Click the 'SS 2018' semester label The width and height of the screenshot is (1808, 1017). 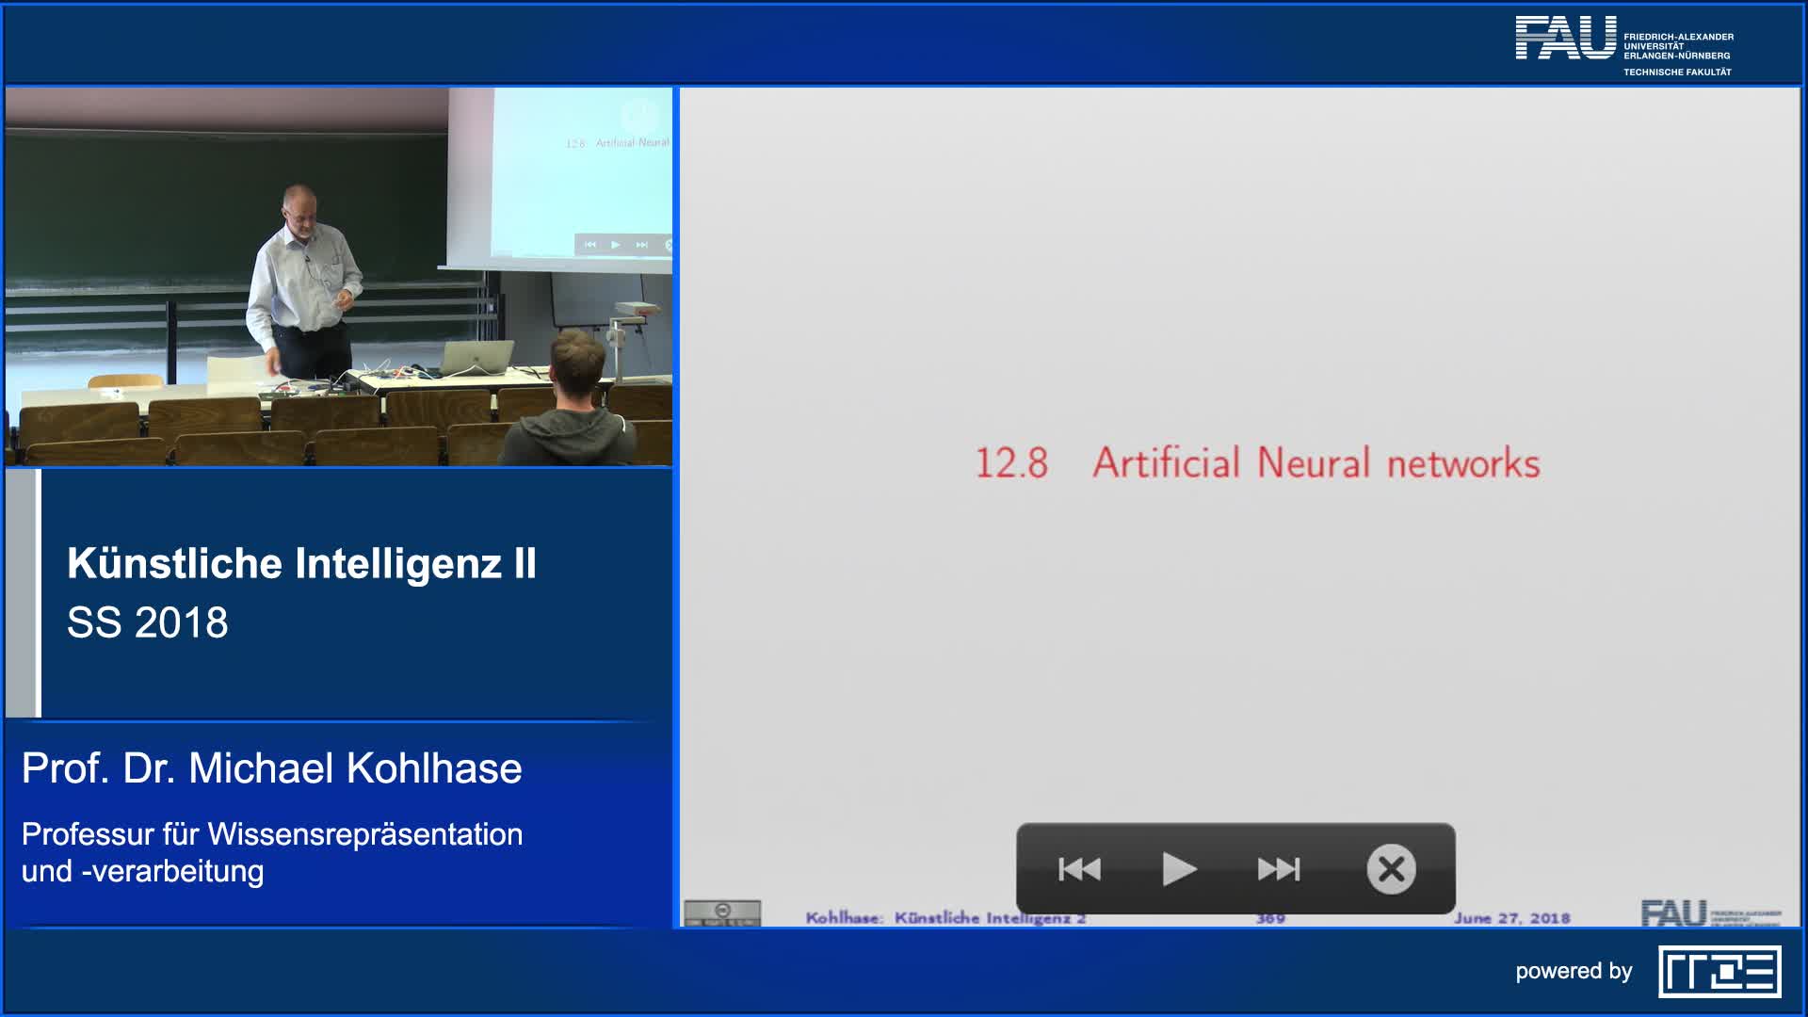click(148, 622)
